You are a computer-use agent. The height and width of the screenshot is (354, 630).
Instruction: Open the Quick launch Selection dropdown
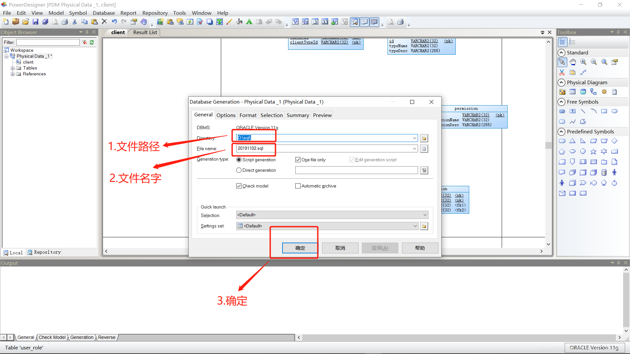425,215
